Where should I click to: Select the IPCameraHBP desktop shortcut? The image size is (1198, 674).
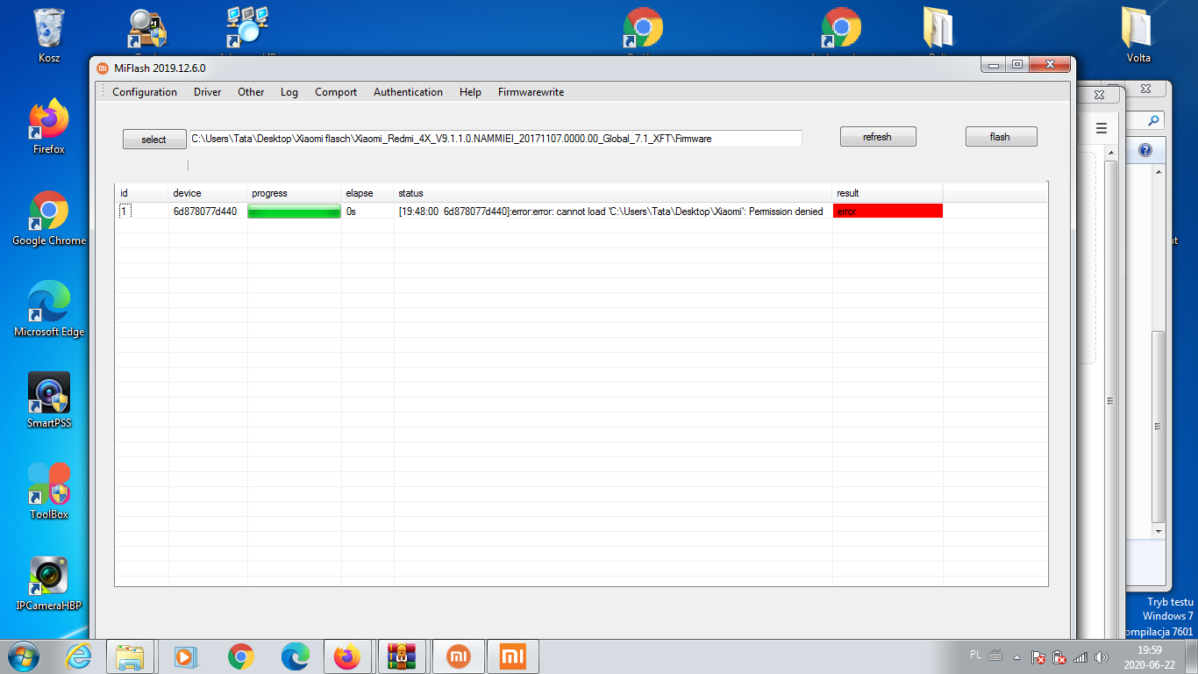49,583
